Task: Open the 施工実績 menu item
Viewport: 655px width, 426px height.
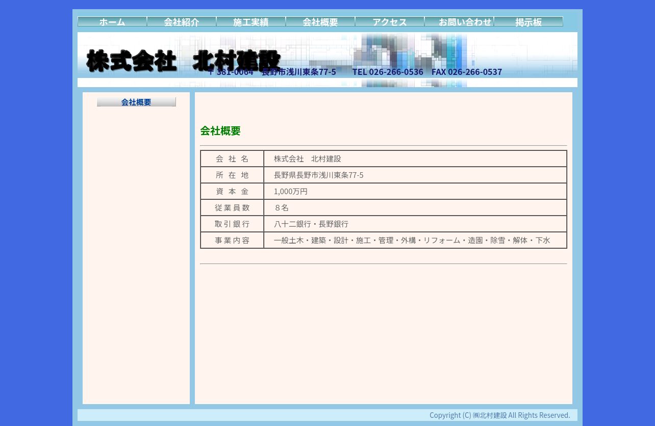Action: (x=251, y=22)
